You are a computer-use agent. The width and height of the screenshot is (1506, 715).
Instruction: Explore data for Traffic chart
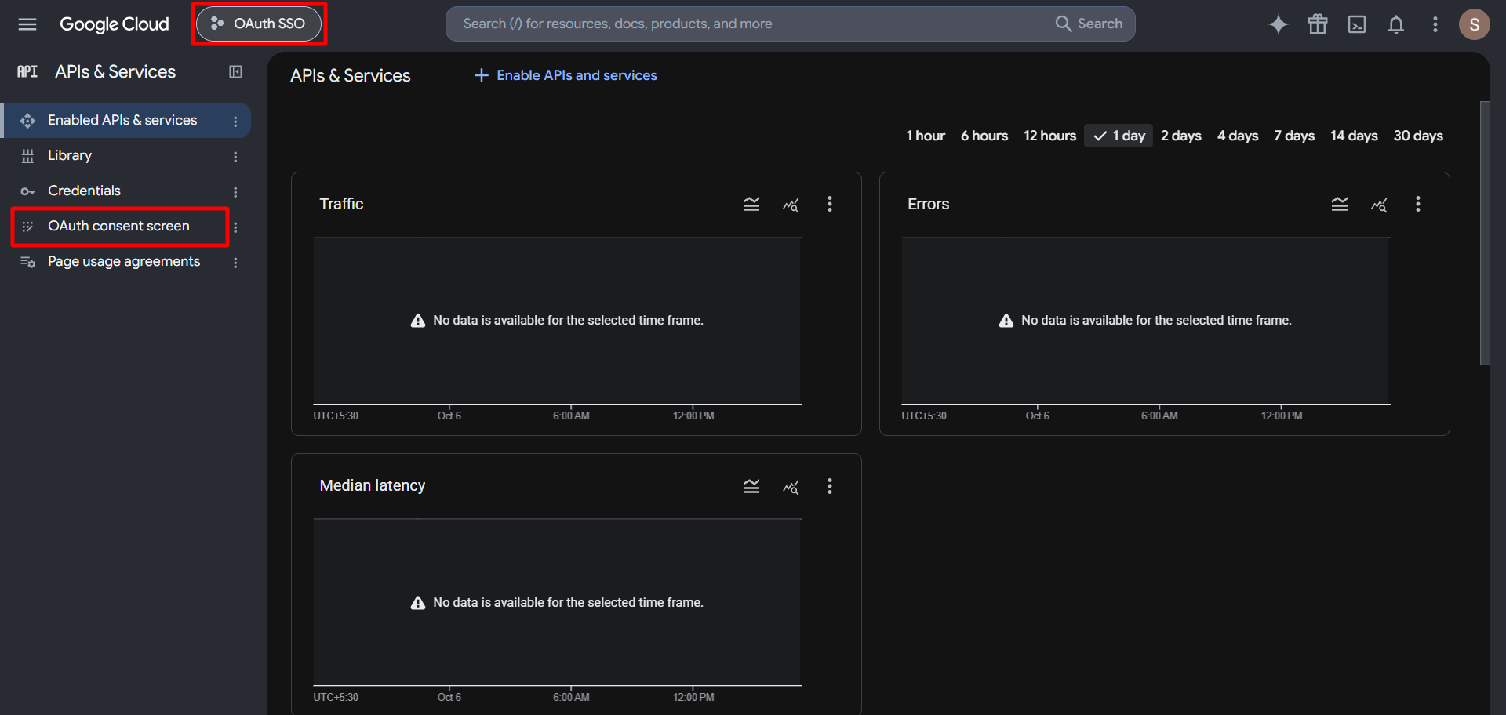(x=791, y=205)
